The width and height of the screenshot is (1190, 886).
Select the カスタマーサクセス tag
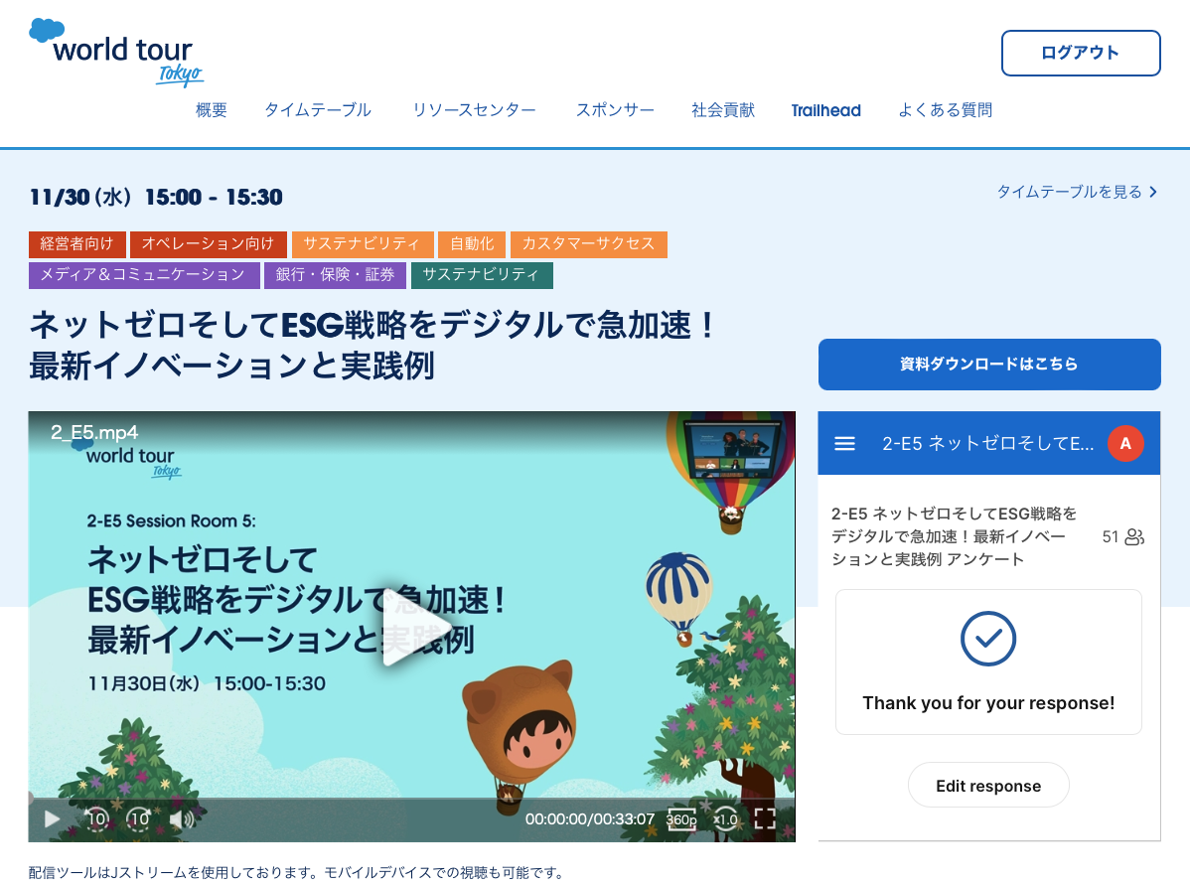click(588, 243)
